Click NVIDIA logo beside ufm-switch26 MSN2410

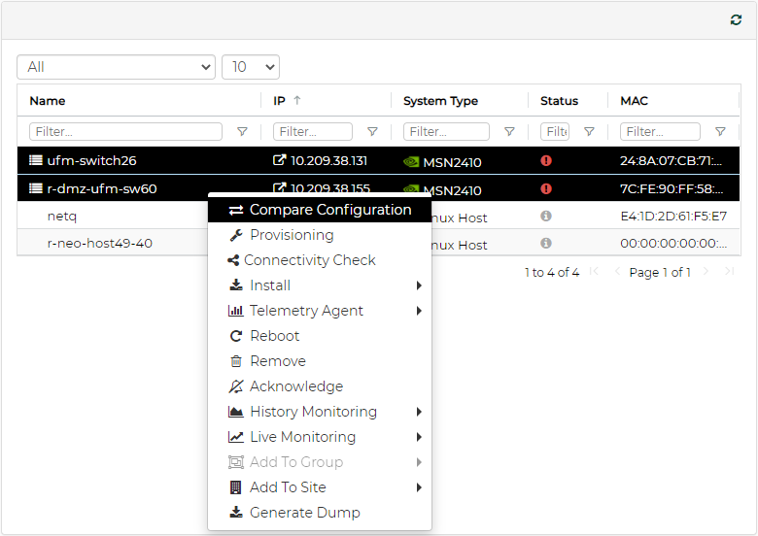[x=411, y=162]
